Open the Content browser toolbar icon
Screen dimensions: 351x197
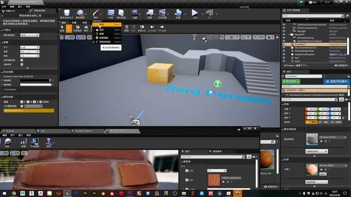click(111, 13)
